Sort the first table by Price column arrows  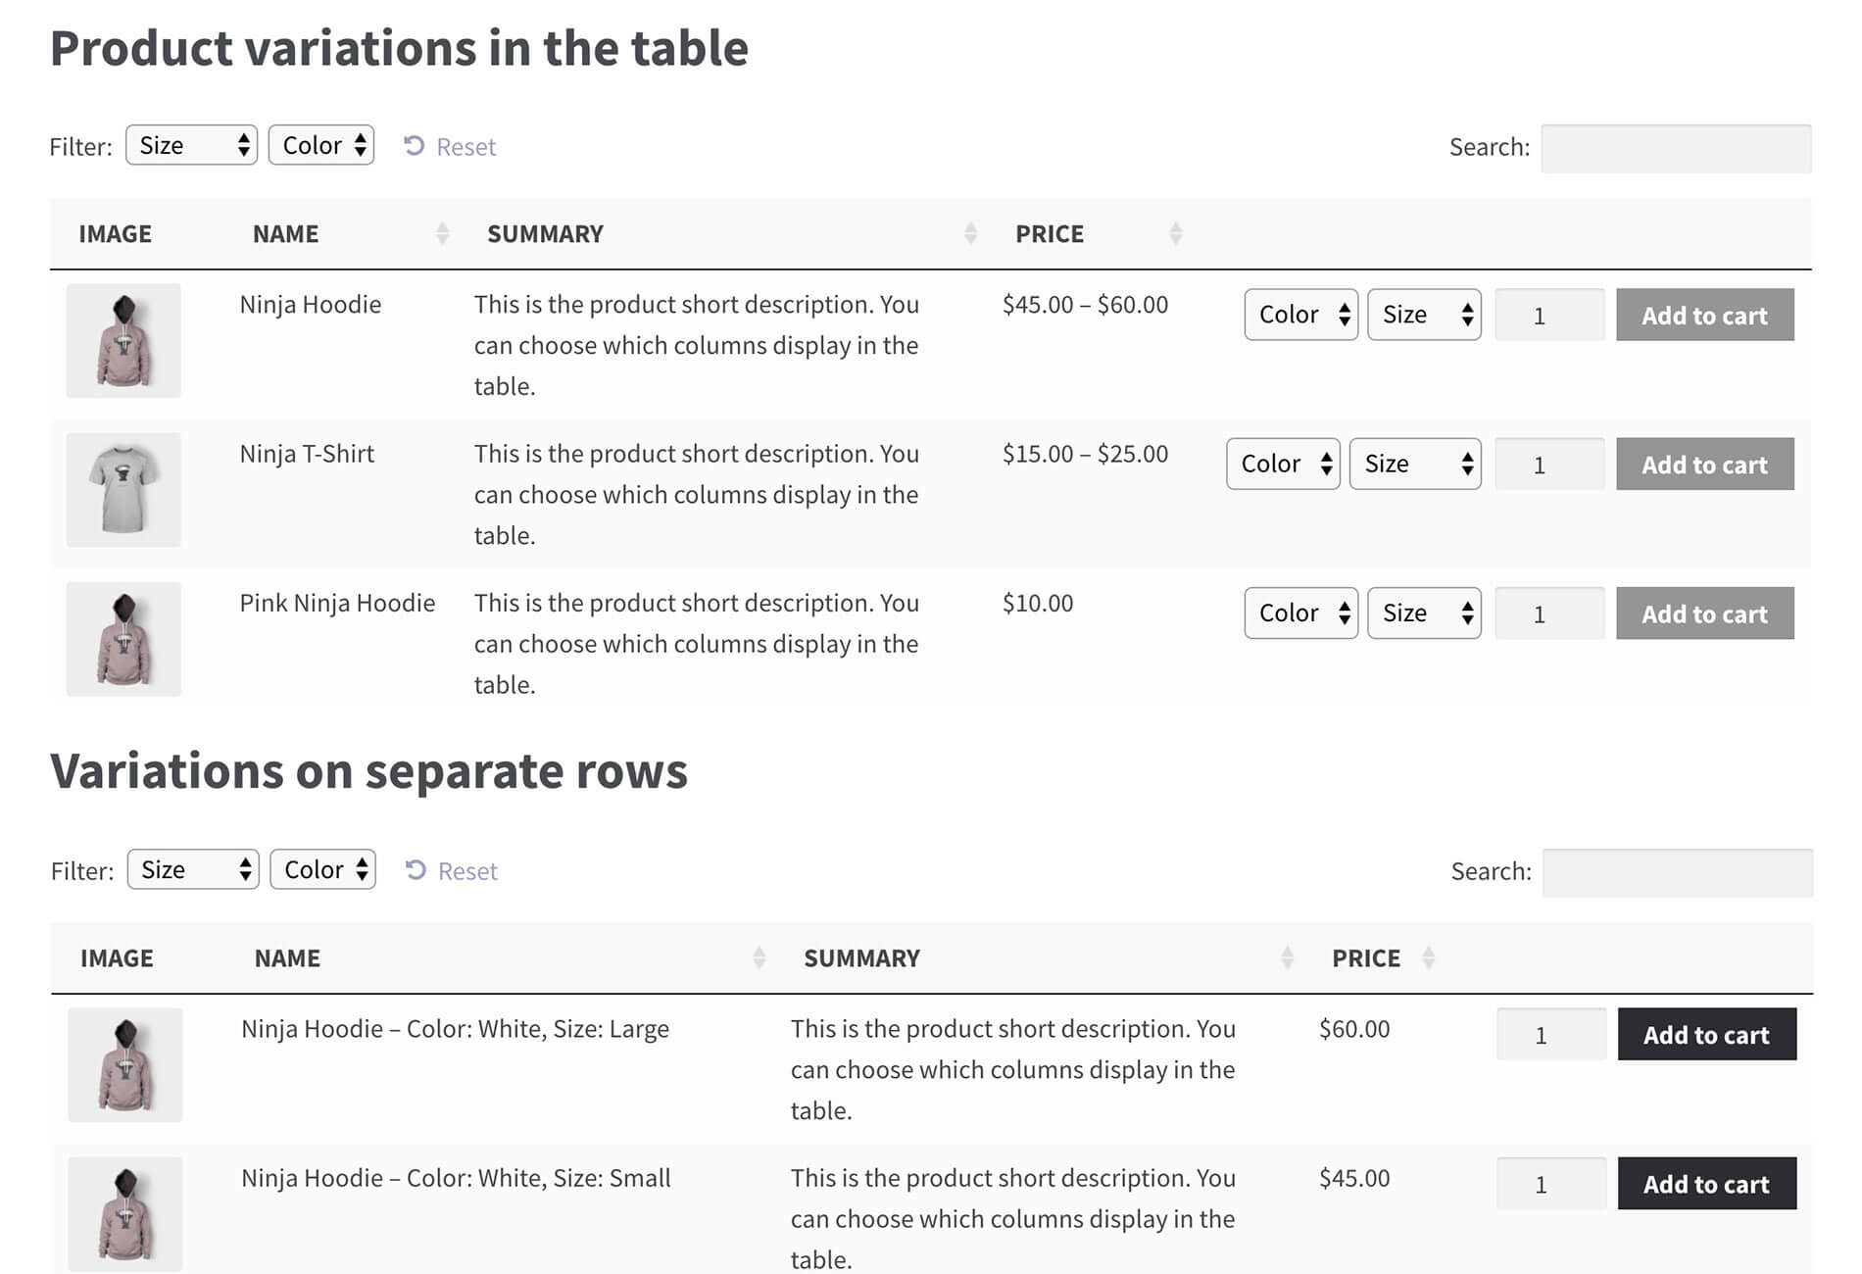(x=1175, y=234)
